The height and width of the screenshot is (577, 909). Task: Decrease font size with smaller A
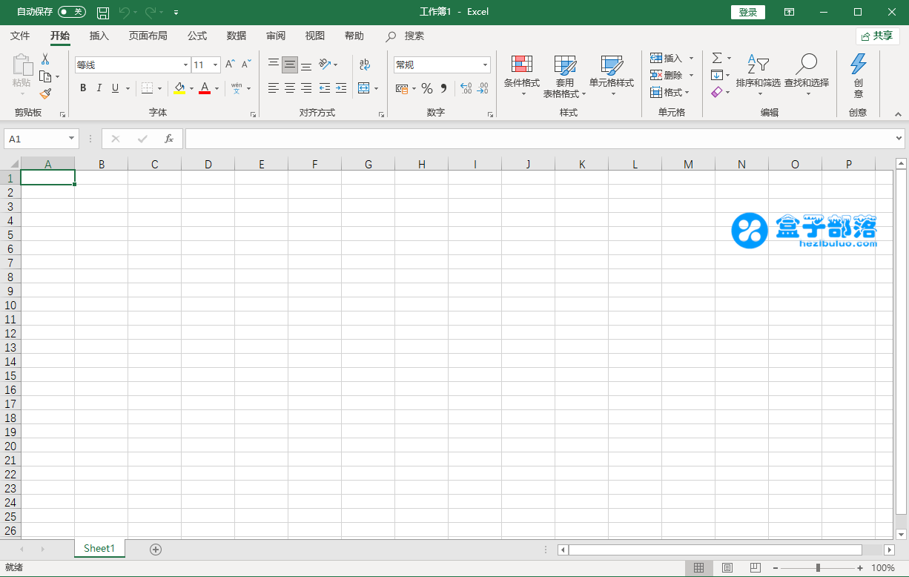coord(246,65)
